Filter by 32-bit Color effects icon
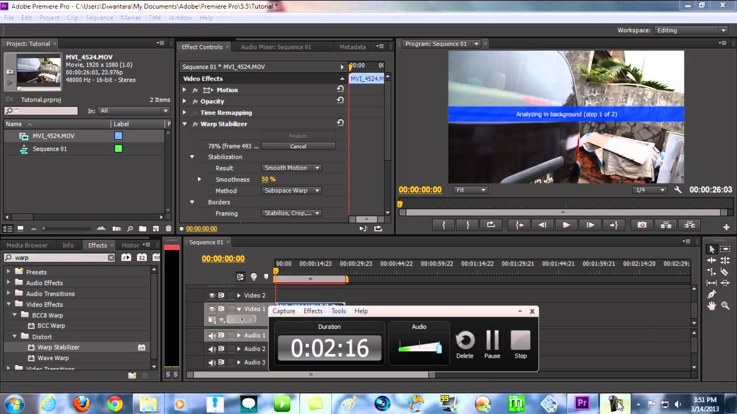The width and height of the screenshot is (737, 414). 142,258
